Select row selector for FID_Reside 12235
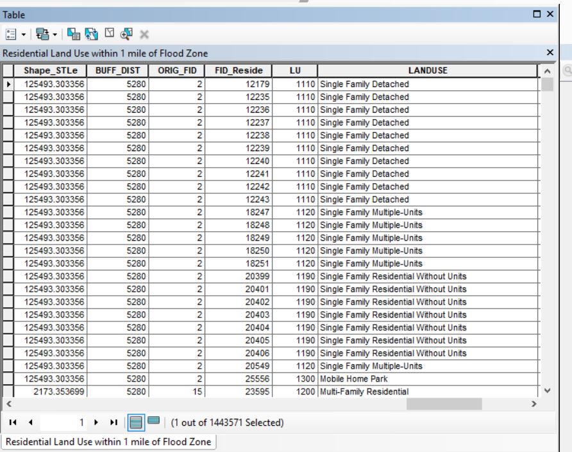Image resolution: width=572 pixels, height=452 pixels. point(8,97)
